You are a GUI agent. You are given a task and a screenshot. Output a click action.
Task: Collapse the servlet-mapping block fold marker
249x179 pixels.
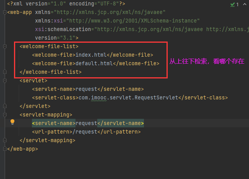(x=5, y=115)
